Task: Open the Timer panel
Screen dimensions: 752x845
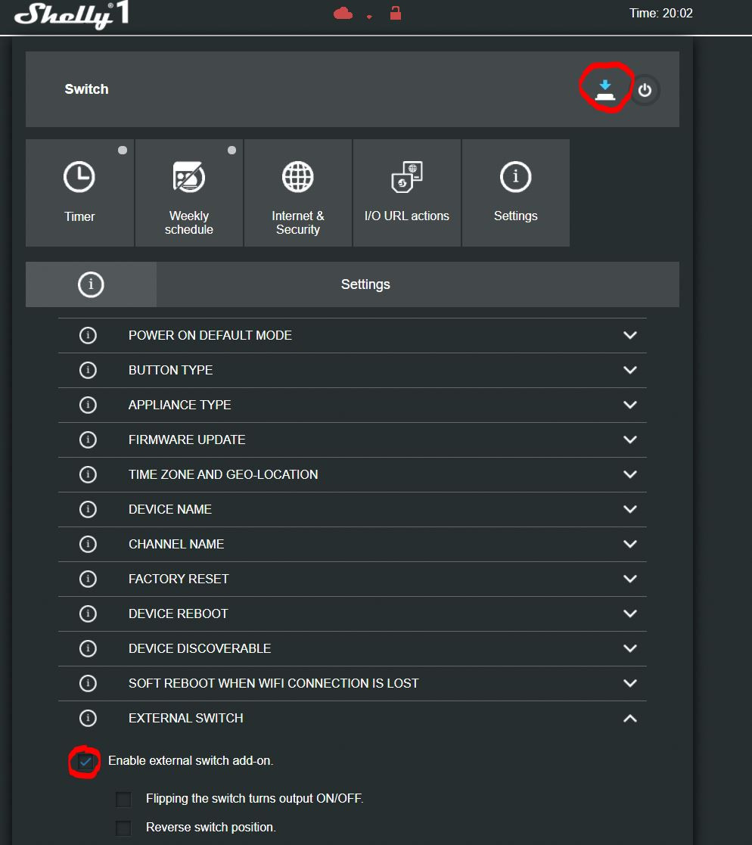Action: (x=79, y=193)
